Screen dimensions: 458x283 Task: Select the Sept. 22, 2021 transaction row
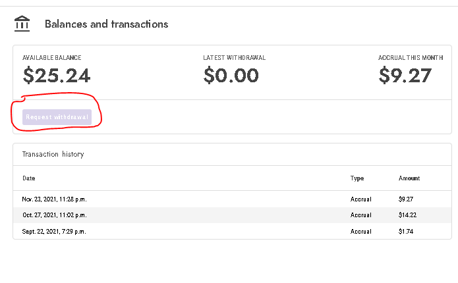232,232
